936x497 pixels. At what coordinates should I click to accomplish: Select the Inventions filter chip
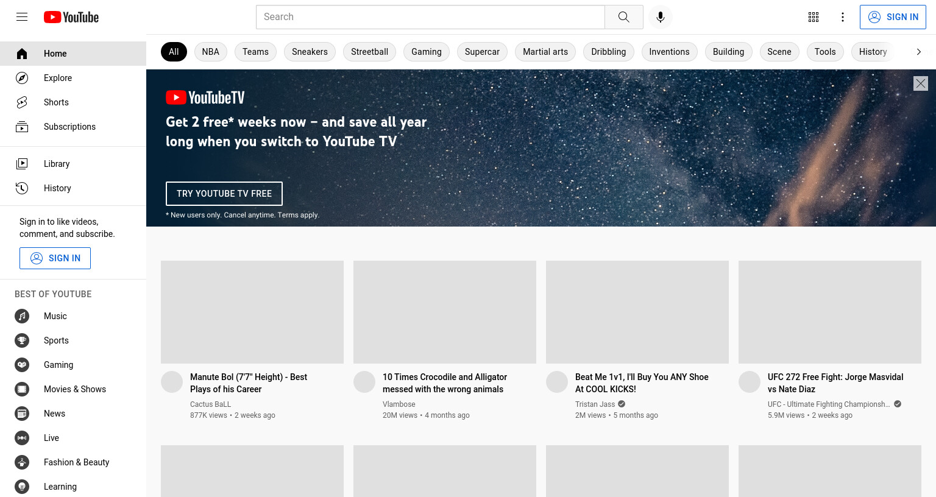[669, 52]
